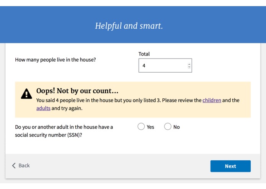Click the 'Helpful and smart.' banner title
The image size is (266, 189).
pos(129,26)
